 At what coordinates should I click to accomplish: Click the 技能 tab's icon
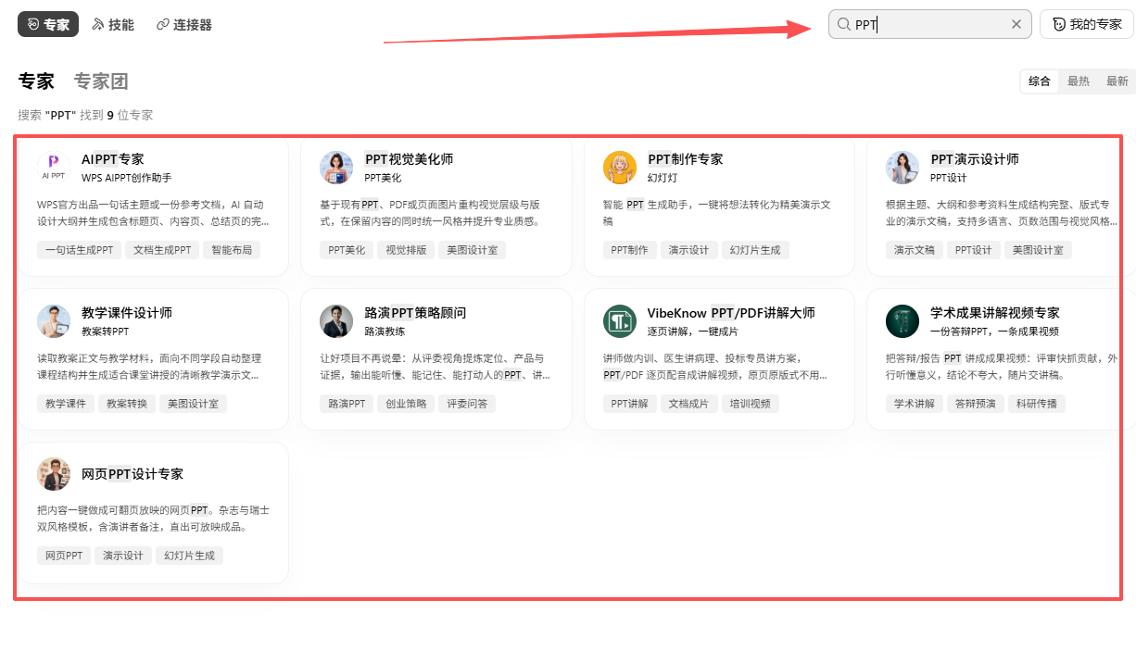coord(98,25)
